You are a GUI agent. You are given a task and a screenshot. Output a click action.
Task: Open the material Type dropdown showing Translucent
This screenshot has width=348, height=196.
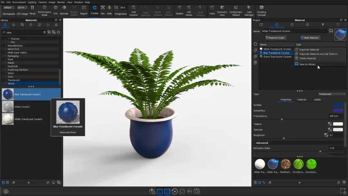click(332, 94)
